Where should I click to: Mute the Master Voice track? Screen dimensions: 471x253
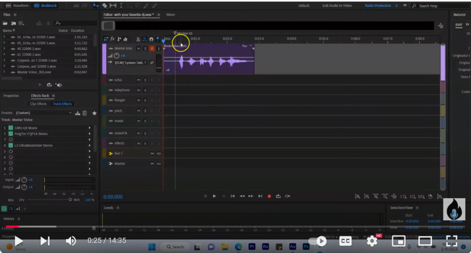tap(138, 49)
